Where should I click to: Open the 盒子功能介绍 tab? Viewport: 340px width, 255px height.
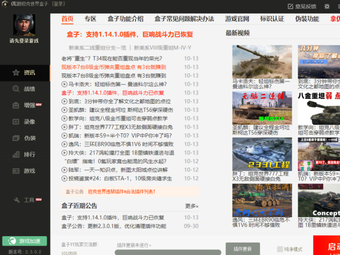click(x=125, y=19)
